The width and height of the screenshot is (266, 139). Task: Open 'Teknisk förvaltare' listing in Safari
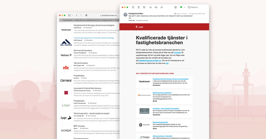(81, 63)
